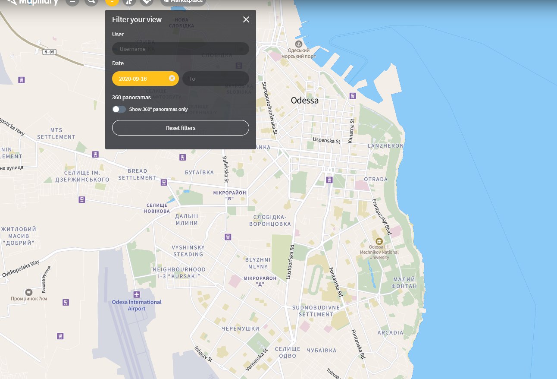Image resolution: width=557 pixels, height=379 pixels.
Task: Click the OTRADA district label
Action: click(376, 179)
